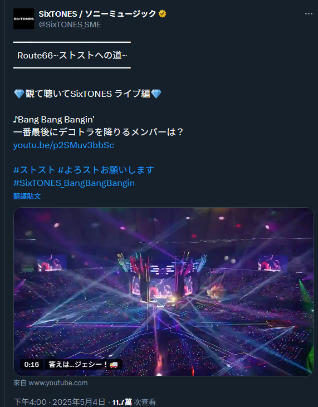Open the #ストスト hashtag
The height and width of the screenshot is (407, 318).
[34, 170]
